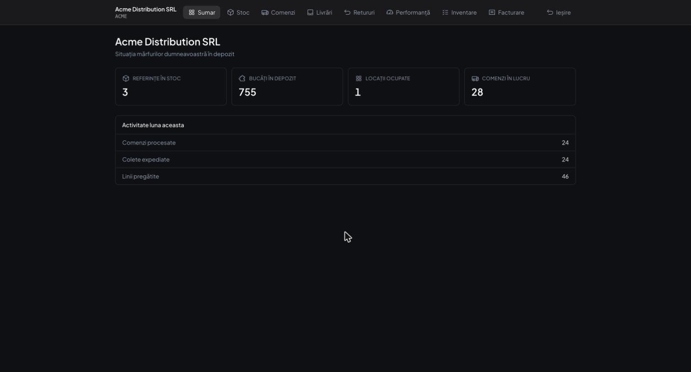This screenshot has width=691, height=372.
Task: Click the value 3 in Referințe în stoc card
Action: (x=125, y=92)
